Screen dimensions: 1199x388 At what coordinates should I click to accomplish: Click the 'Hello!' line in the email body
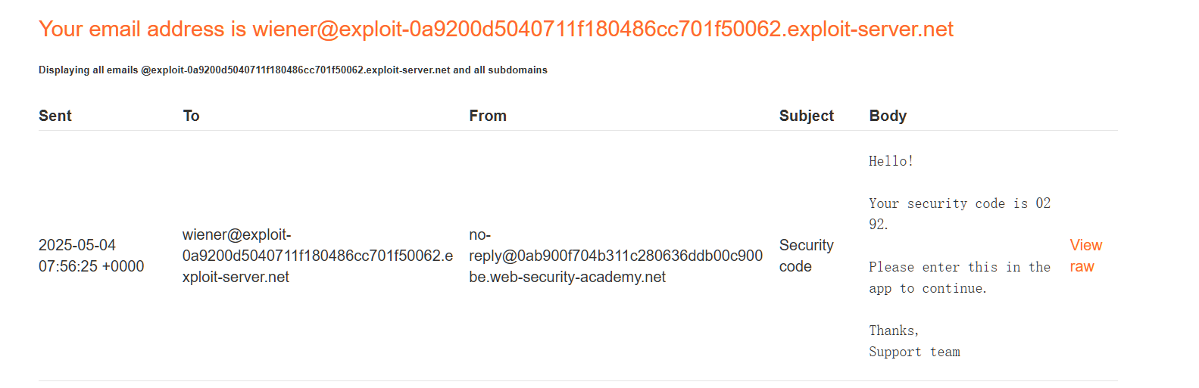point(891,161)
